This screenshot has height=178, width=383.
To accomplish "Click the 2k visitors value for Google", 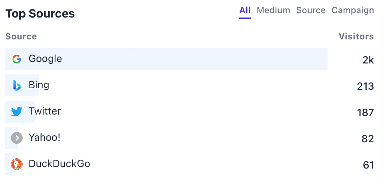I will [368, 60].
